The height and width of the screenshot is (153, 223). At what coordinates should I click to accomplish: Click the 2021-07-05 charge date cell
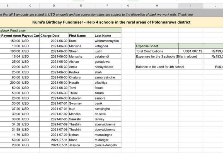click(54, 119)
